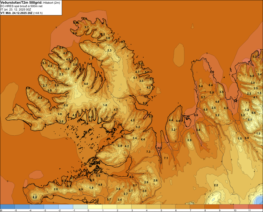
Task: Click the 5.0 temperature value on the map
Action: (57, 85)
